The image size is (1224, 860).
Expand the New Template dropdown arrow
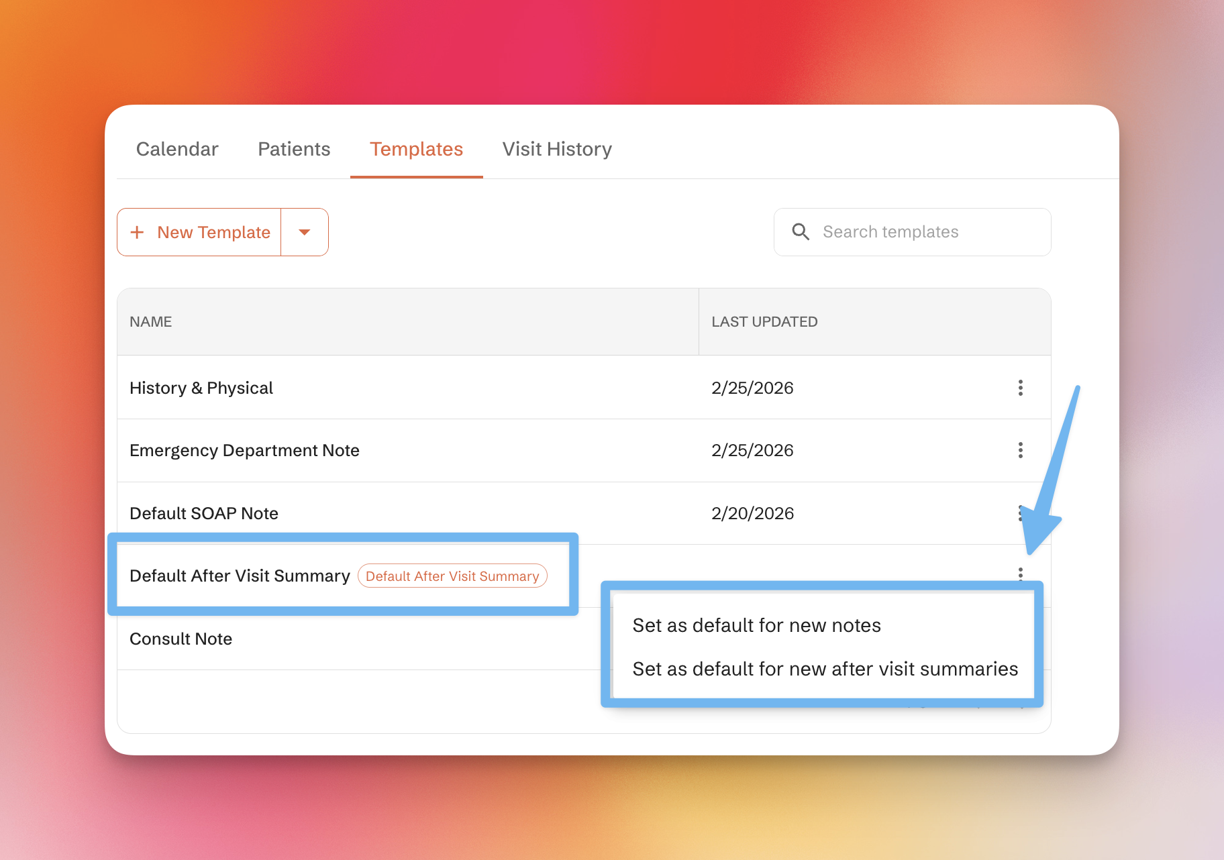point(305,232)
